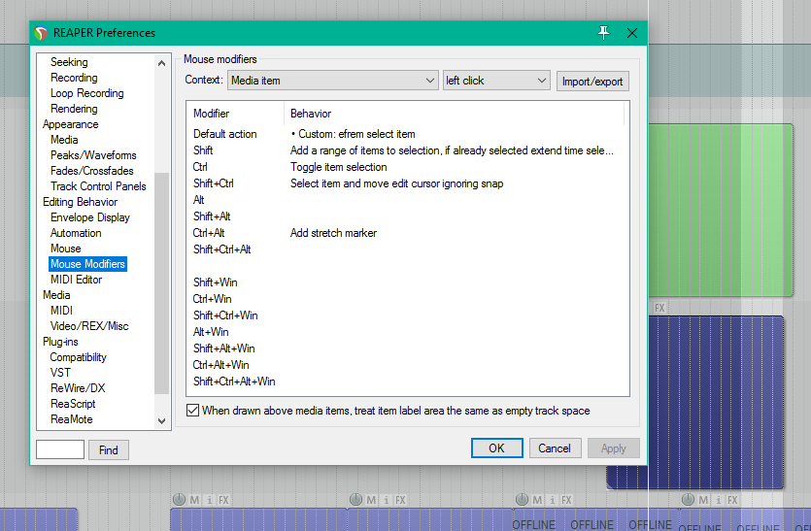Click volume knob on rightmost bottom item

tap(688, 500)
